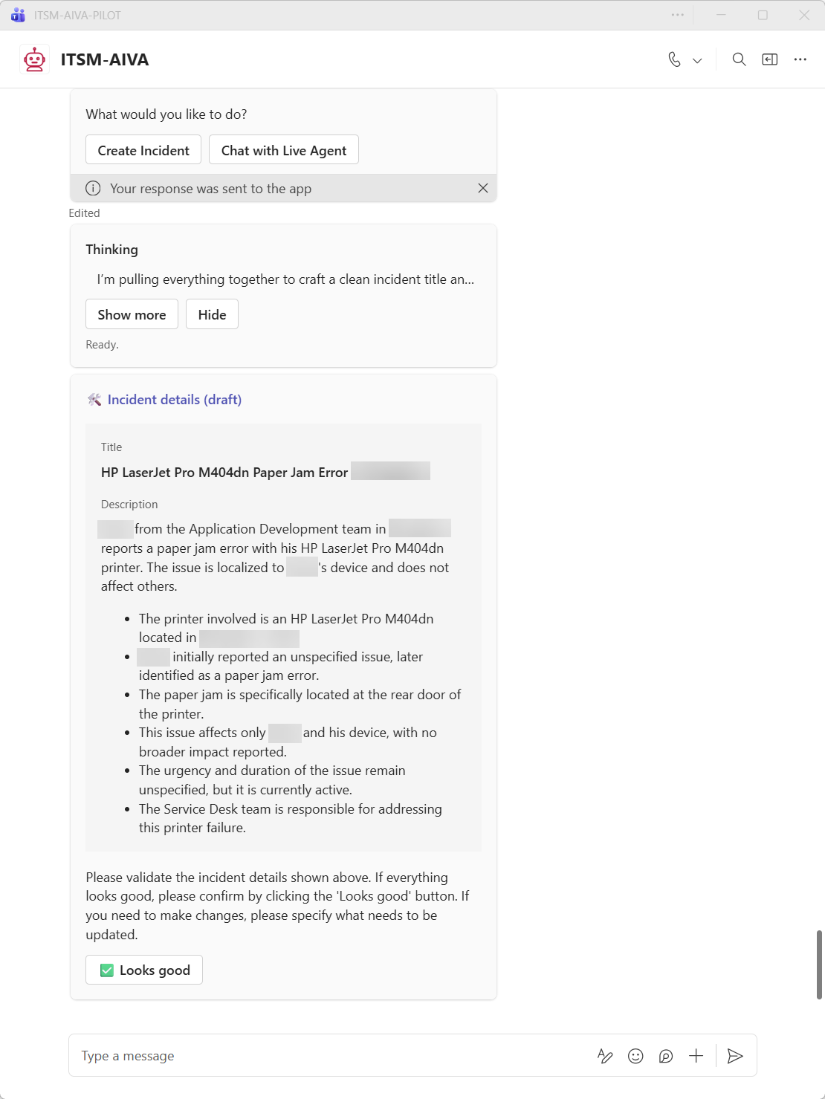
Task: Click the ITSM-AIVA bot avatar icon
Action: point(34,59)
